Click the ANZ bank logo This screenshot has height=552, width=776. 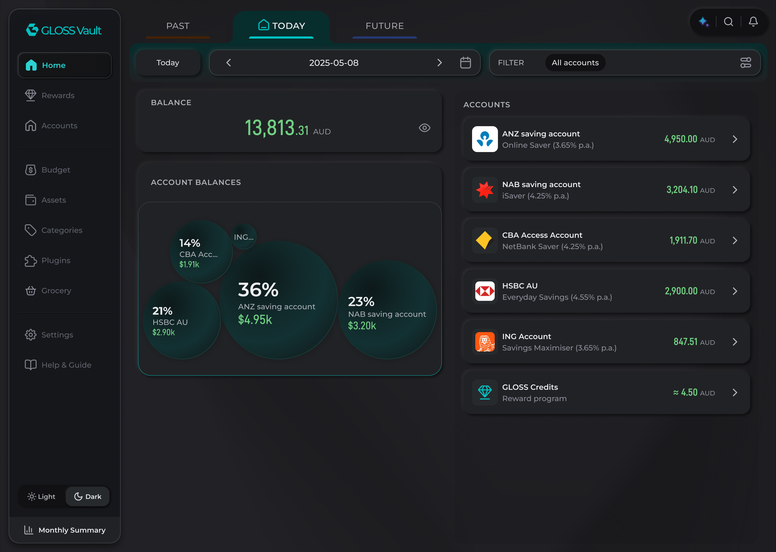click(484, 139)
